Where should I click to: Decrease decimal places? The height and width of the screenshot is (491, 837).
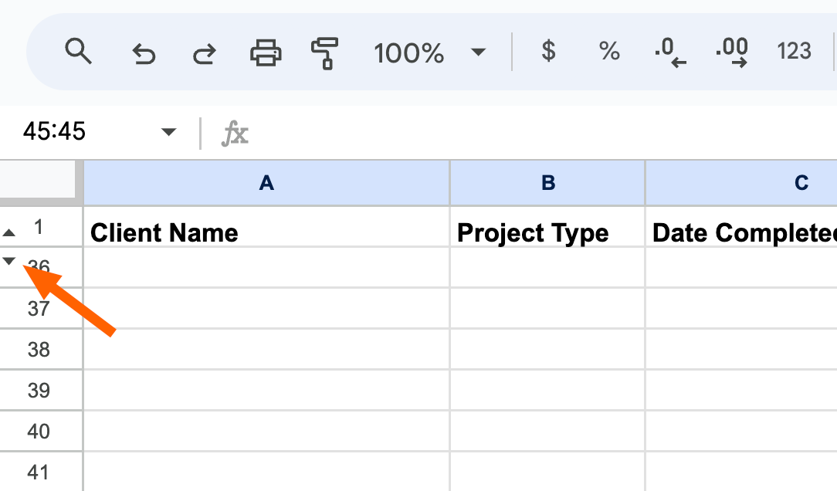pos(670,52)
